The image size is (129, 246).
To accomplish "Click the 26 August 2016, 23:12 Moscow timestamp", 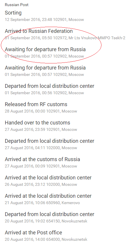I will pyautogui.click(x=41, y=184).
